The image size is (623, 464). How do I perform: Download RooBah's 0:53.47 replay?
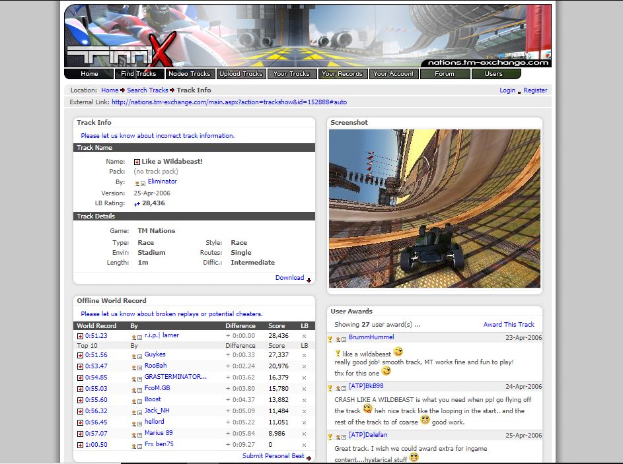coord(80,365)
